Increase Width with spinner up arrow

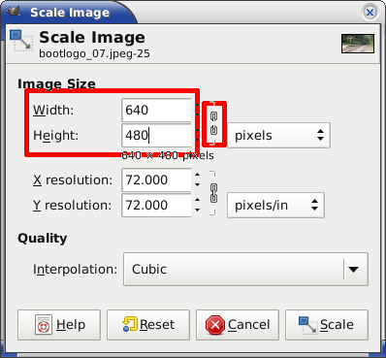pos(197,105)
